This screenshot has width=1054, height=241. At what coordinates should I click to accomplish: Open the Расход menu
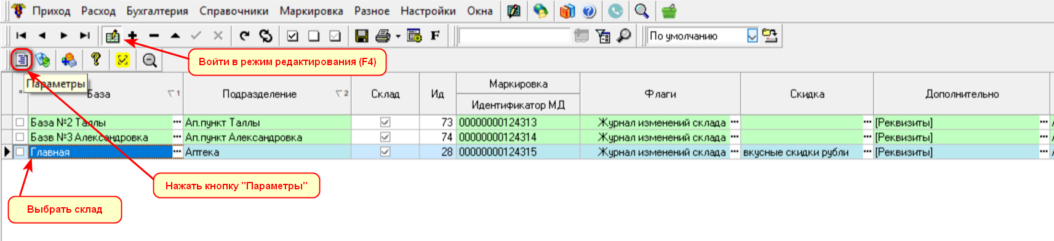point(98,11)
